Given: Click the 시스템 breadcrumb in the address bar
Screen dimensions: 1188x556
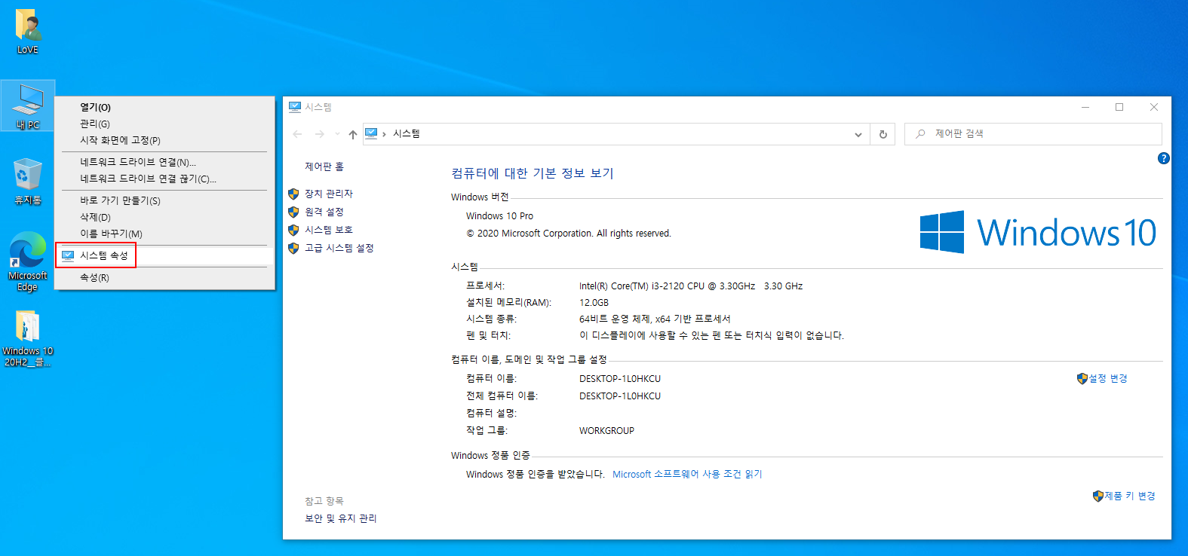Looking at the screenshot, I should (x=407, y=133).
